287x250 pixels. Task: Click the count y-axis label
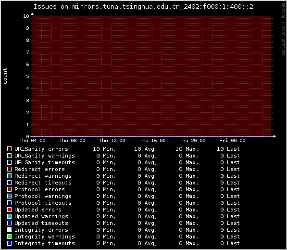5,76
